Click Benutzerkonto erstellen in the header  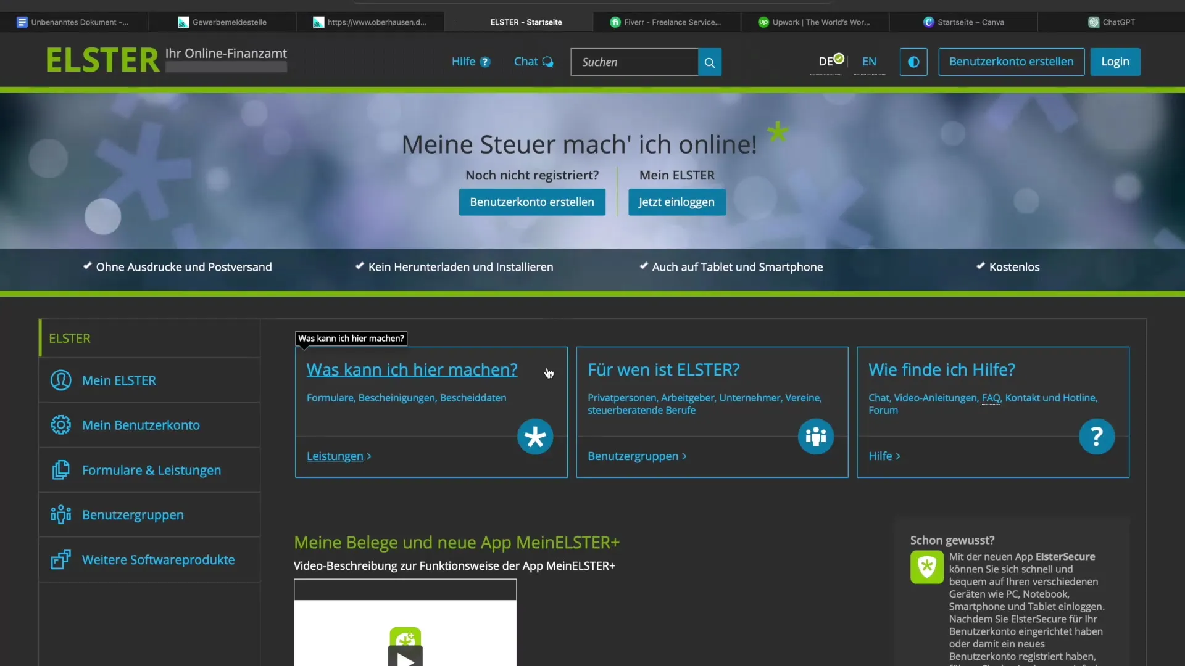(1011, 62)
